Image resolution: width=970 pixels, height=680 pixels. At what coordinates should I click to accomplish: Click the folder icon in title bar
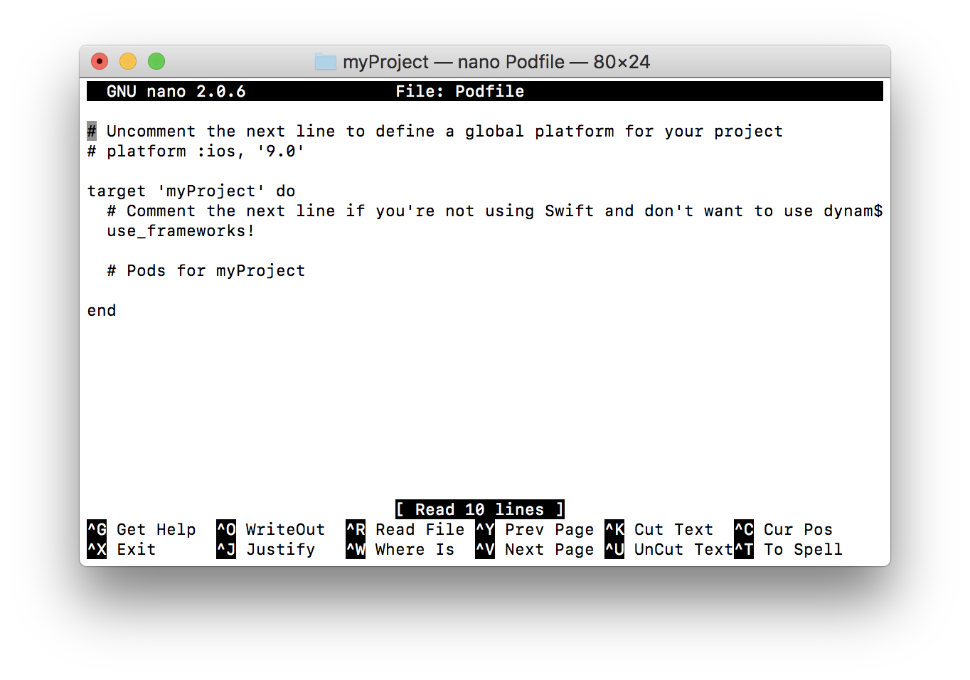(x=326, y=62)
